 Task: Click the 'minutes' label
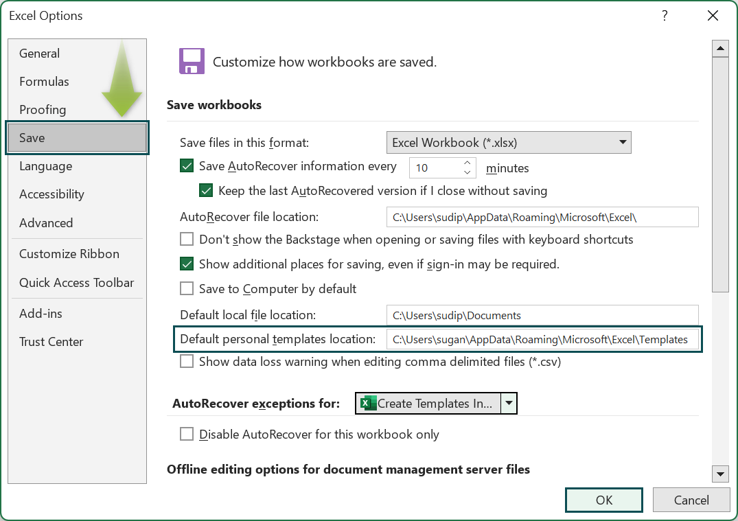tap(507, 168)
